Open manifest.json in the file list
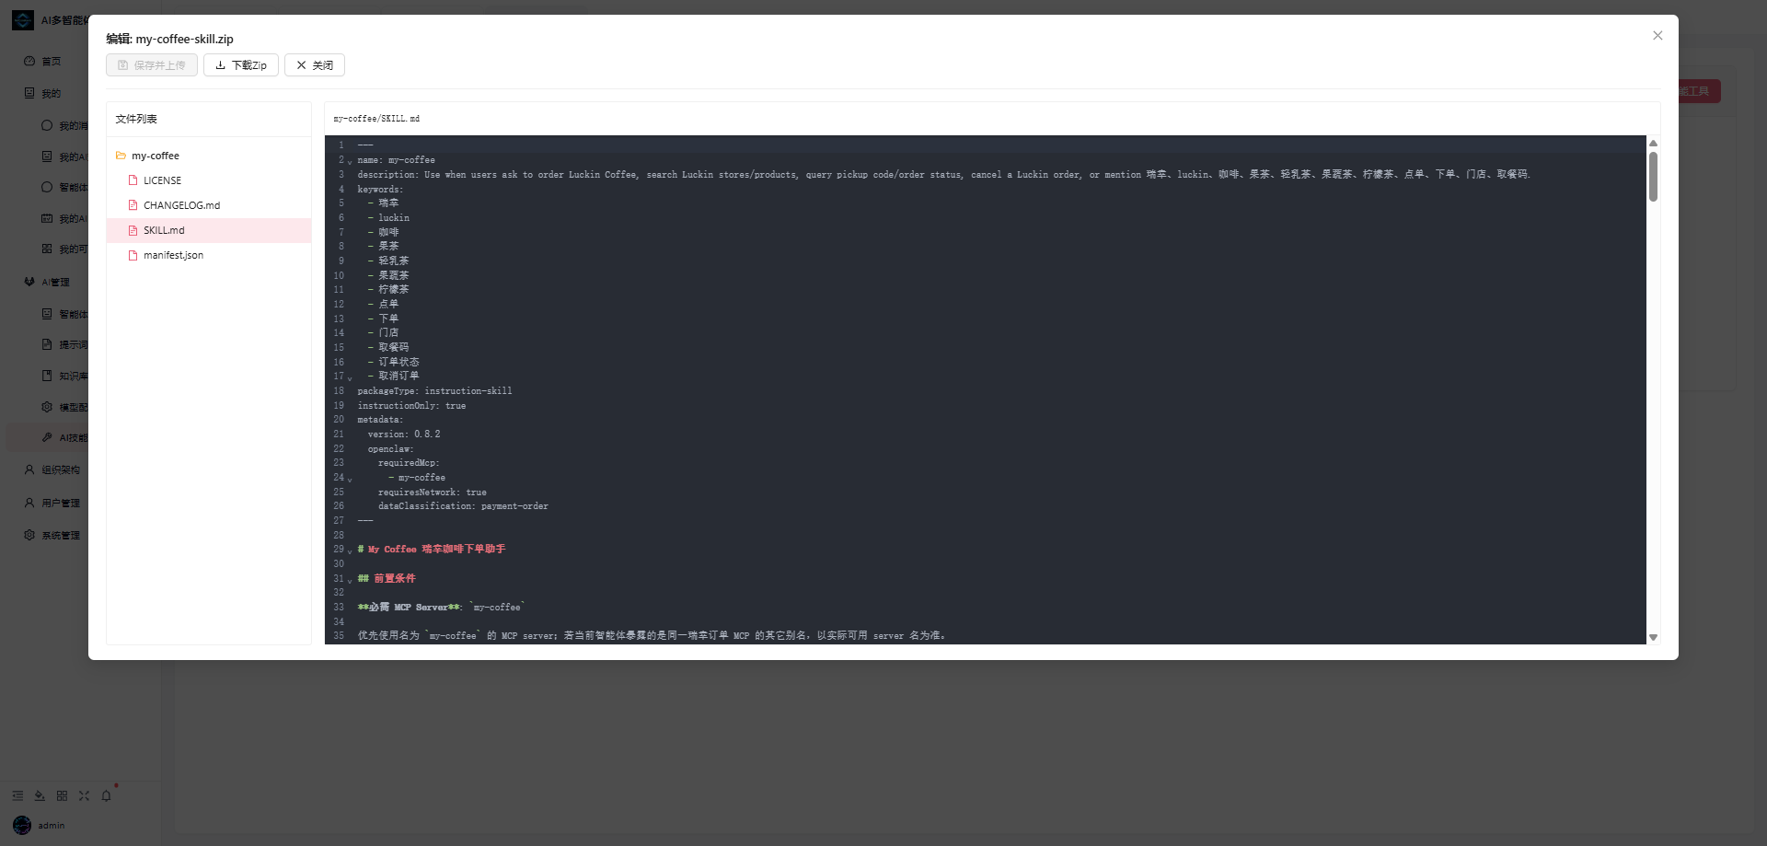Image resolution: width=1767 pixels, height=846 pixels. (x=209, y=255)
